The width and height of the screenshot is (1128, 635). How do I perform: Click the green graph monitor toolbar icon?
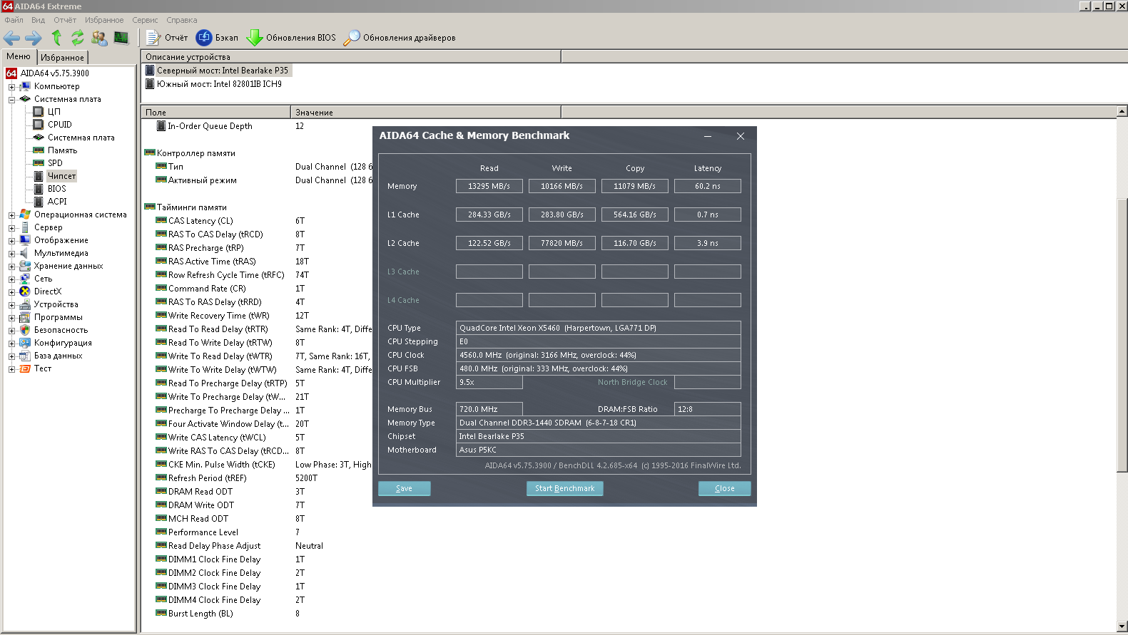[x=121, y=38]
